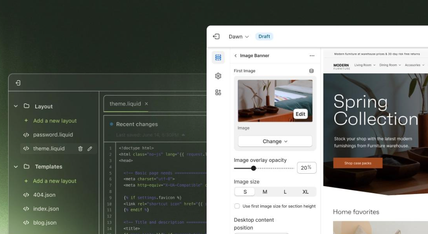Open the Dawn theme dropdown
Screen dimensions: 428x234
pyautogui.click(x=239, y=36)
